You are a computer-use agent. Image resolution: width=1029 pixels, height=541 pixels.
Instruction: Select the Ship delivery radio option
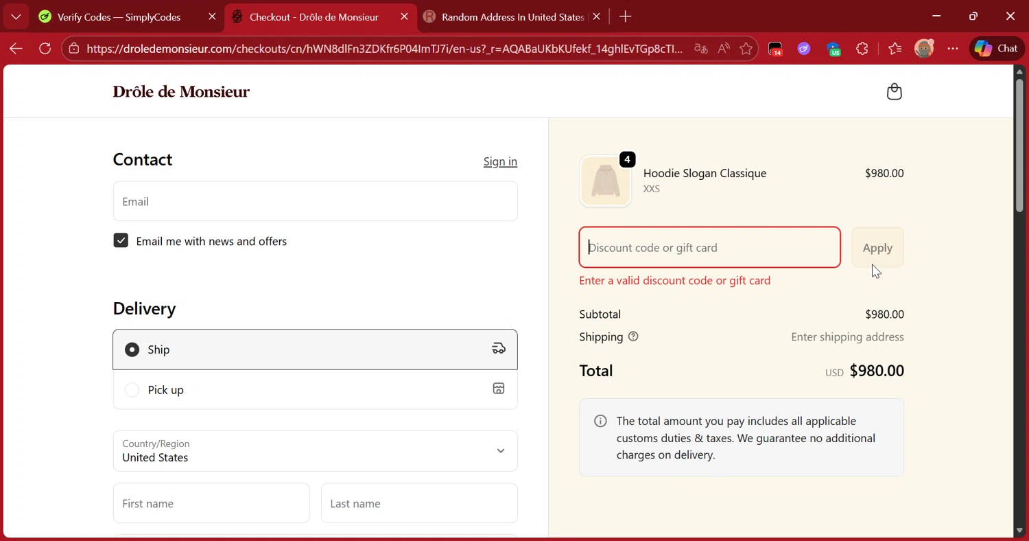[x=132, y=349]
